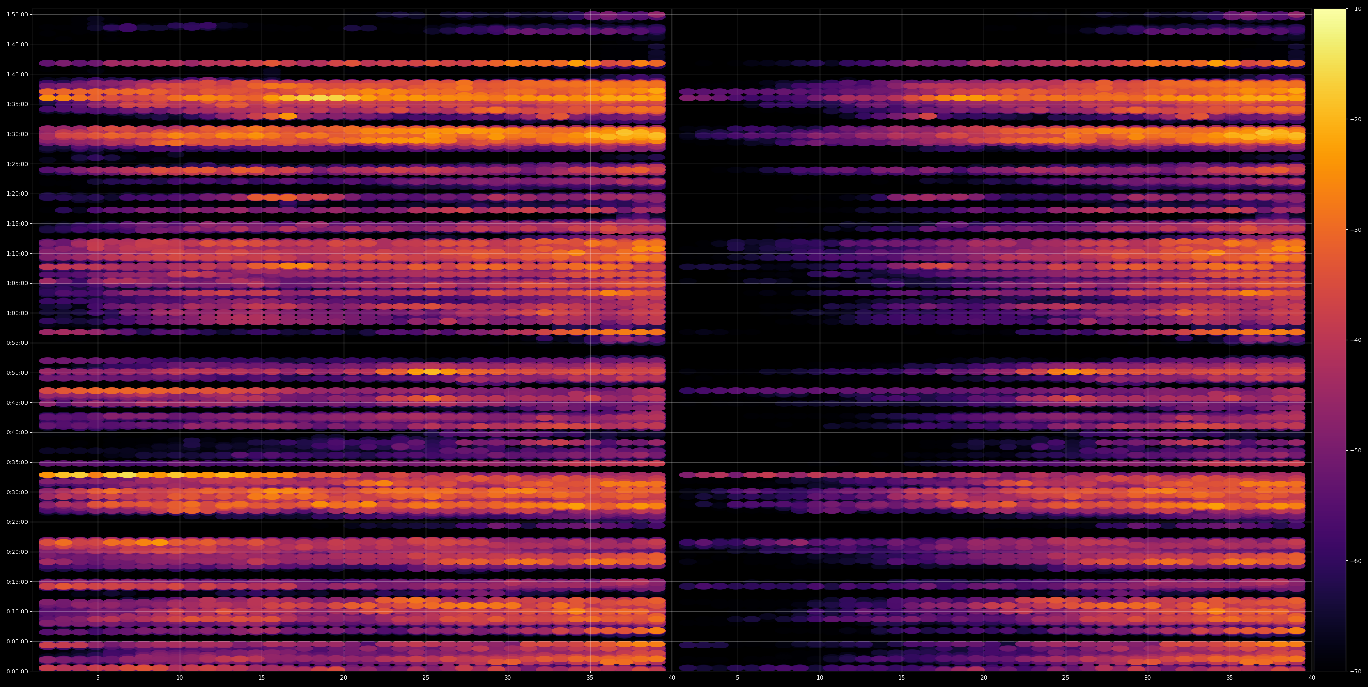Pick the 0:15:00 y-axis label
This screenshot has width=1368, height=687.
point(17,582)
